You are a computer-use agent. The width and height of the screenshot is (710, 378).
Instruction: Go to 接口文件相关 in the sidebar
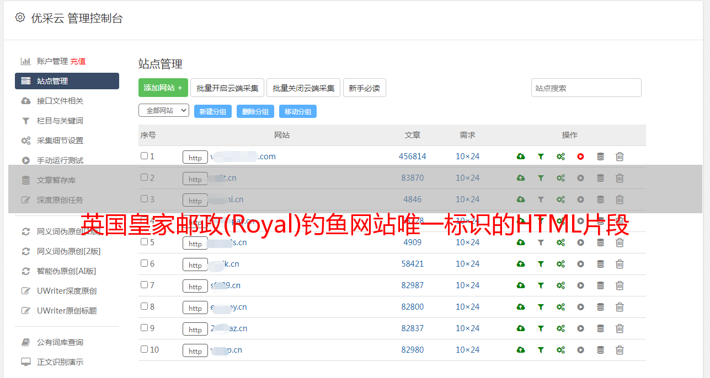click(x=60, y=101)
